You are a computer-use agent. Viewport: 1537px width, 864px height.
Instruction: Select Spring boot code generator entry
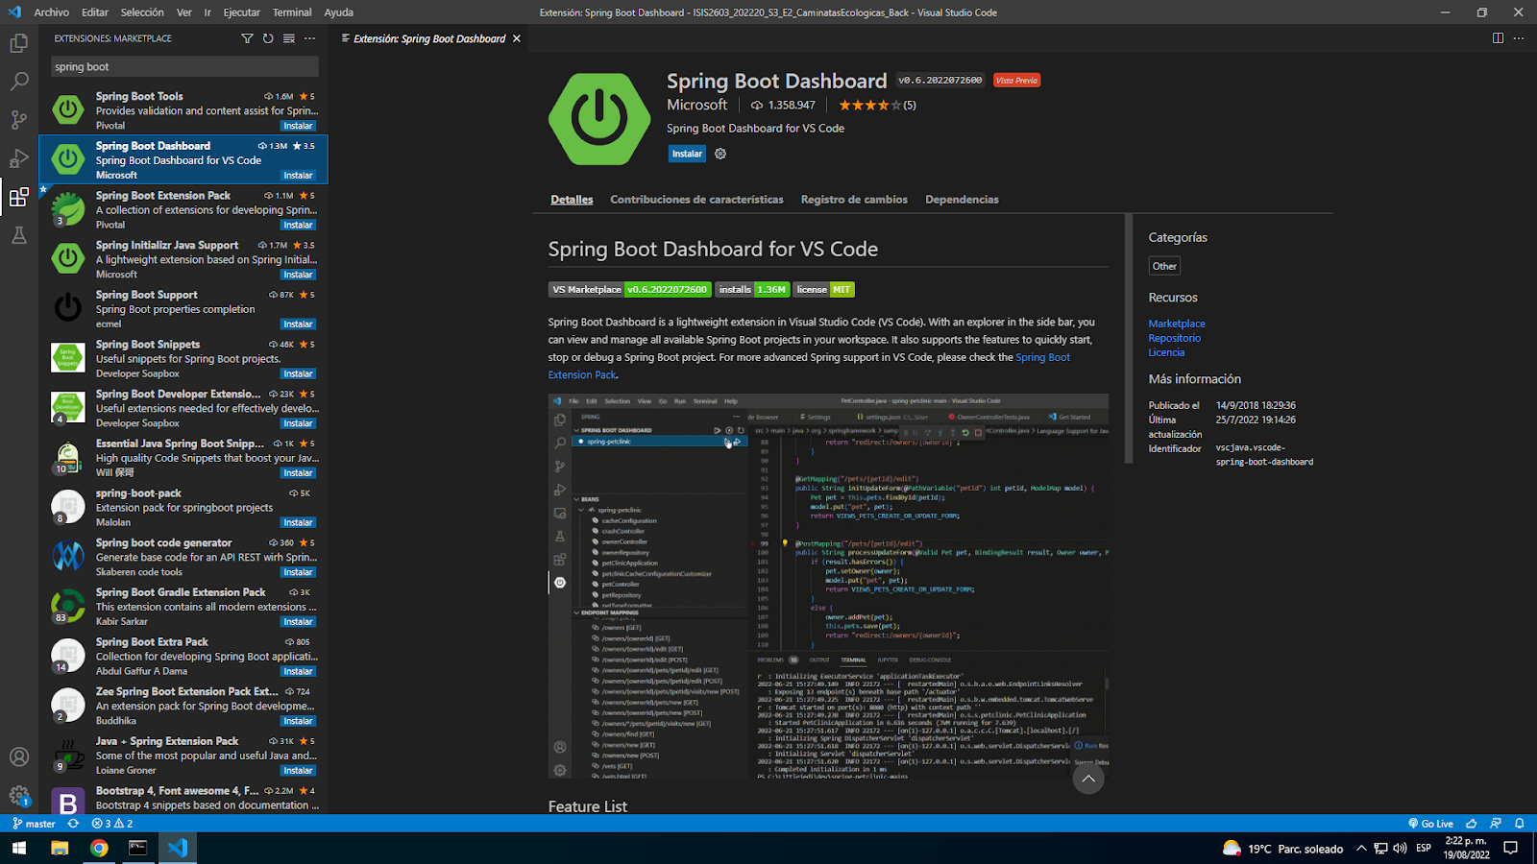coord(183,557)
